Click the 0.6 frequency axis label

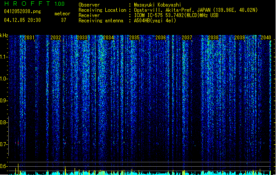(3, 166)
